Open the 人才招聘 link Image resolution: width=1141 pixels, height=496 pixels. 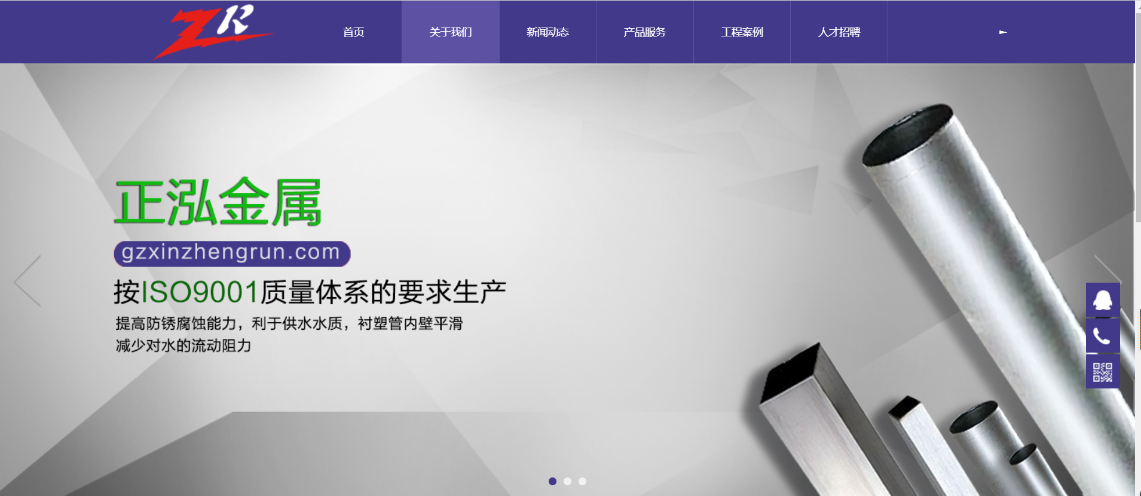[x=839, y=32]
